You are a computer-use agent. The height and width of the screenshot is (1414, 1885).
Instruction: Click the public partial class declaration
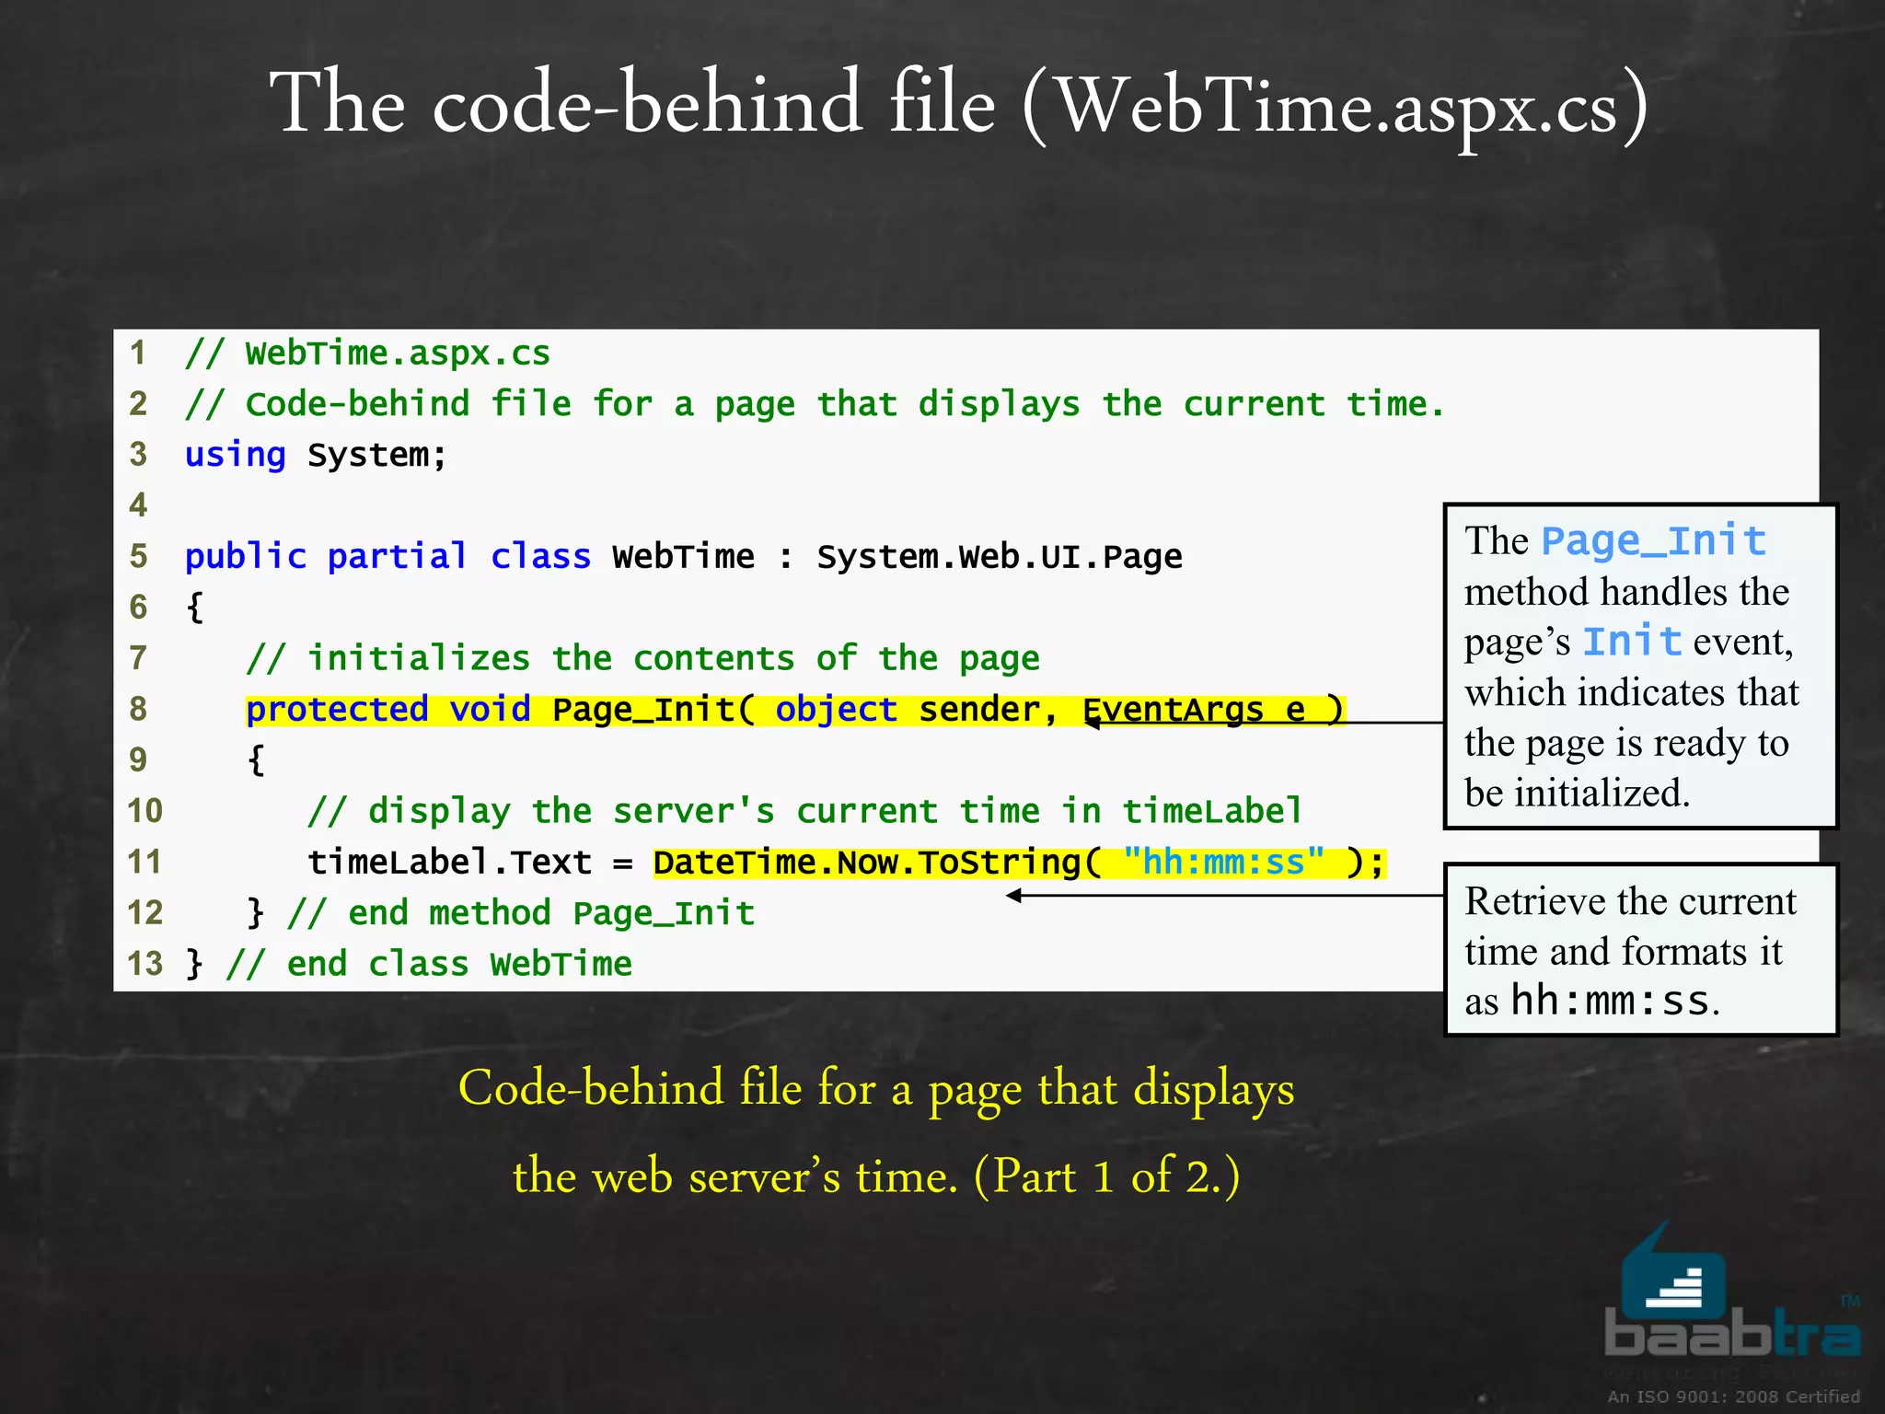682,557
